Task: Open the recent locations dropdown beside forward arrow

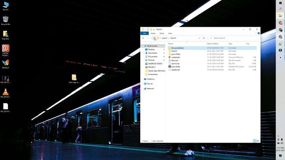Action: pos(151,38)
